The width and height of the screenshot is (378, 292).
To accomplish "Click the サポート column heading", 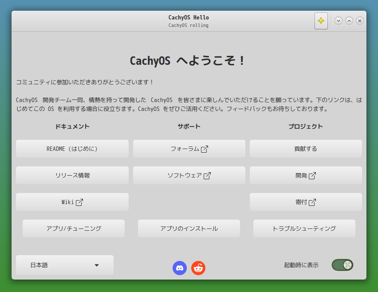I will (x=189, y=126).
